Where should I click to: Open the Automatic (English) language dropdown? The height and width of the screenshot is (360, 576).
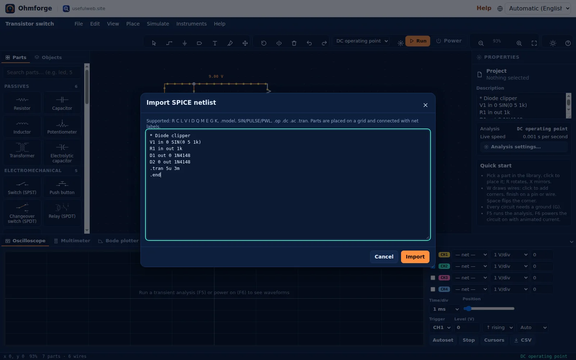pyautogui.click(x=538, y=8)
